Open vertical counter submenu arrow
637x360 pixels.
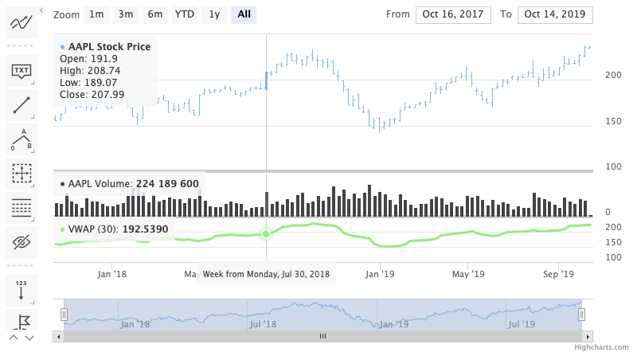click(x=33, y=302)
